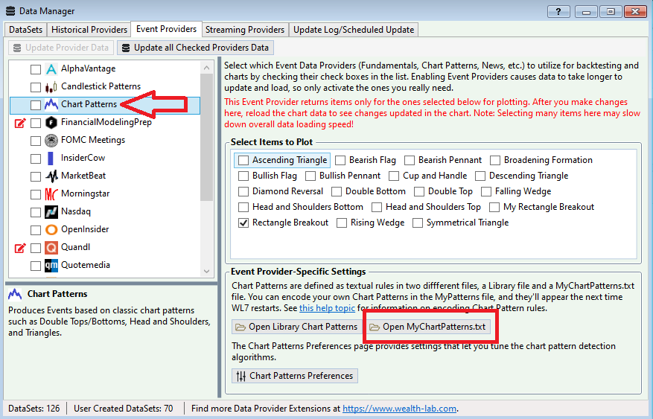The width and height of the screenshot is (653, 419).
Task: Enable the Symmetrical Triangle checkbox
Action: click(418, 223)
